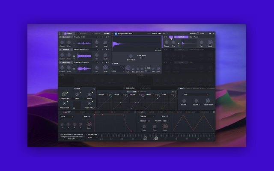Toggle the Filter section on or off
This screenshot has width=274, height=171.
tap(113, 64)
